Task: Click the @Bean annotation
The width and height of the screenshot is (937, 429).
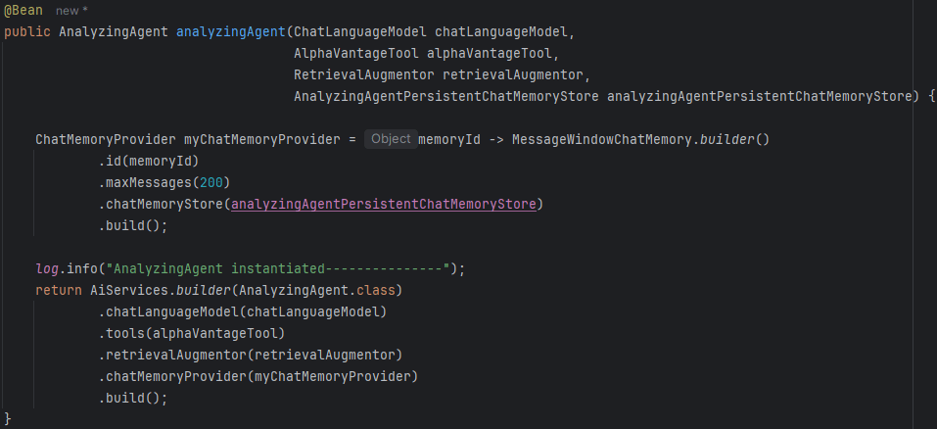Action: [23, 10]
